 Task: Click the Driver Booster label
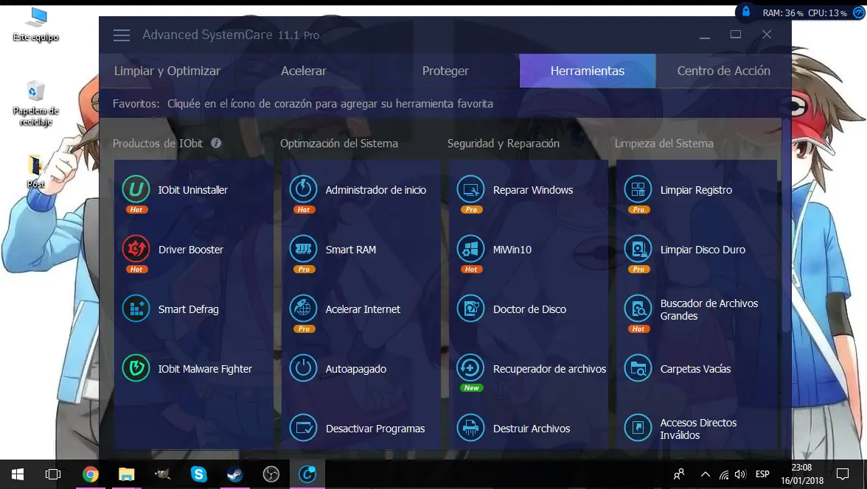pyautogui.click(x=191, y=250)
